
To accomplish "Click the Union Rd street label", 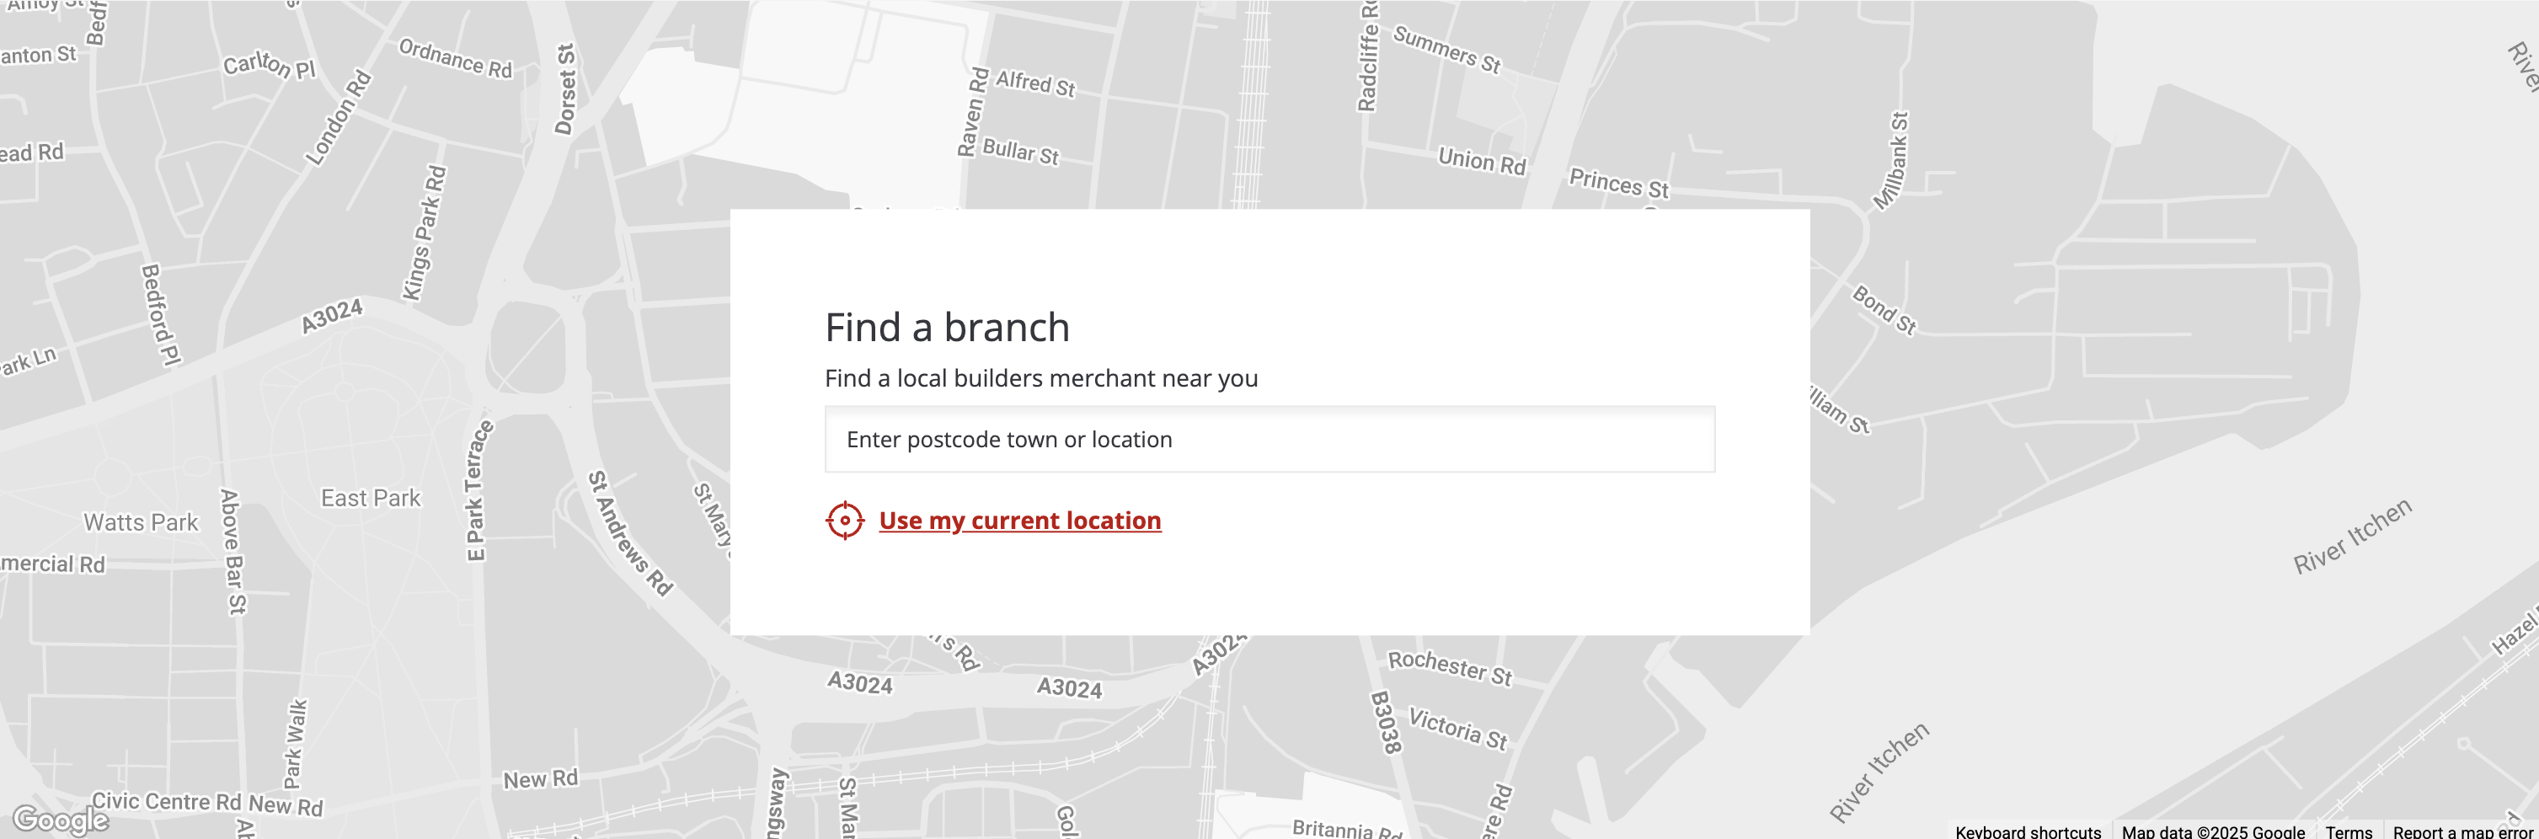I will [1482, 161].
